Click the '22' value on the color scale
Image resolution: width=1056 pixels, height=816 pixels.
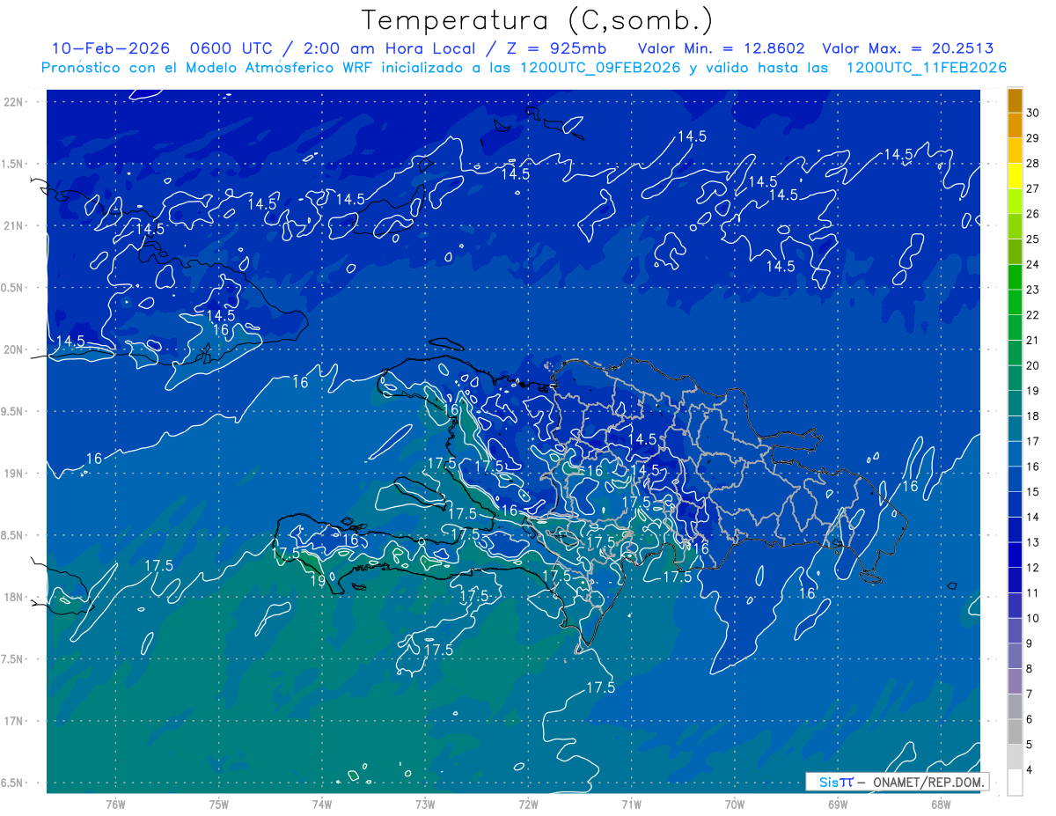1032,315
